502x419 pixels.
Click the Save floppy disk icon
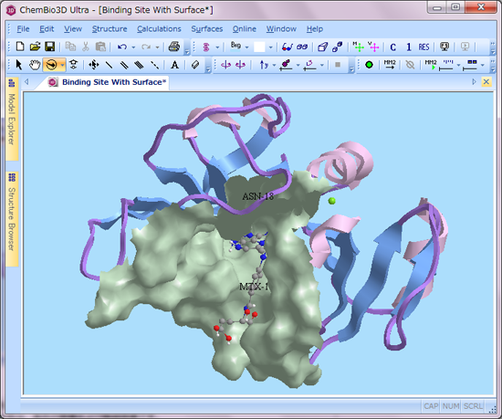tap(50, 47)
